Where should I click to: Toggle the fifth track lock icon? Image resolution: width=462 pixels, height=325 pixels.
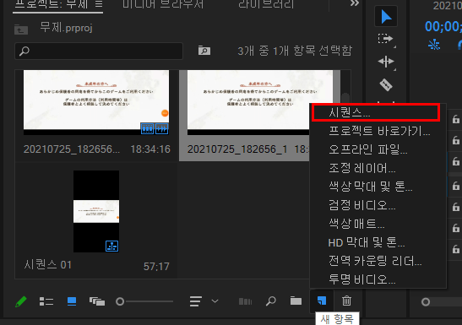(x=456, y=207)
